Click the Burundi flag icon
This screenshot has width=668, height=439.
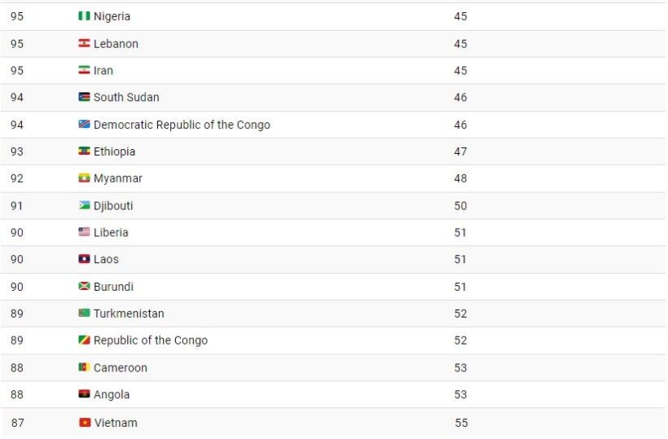pyautogui.click(x=84, y=287)
